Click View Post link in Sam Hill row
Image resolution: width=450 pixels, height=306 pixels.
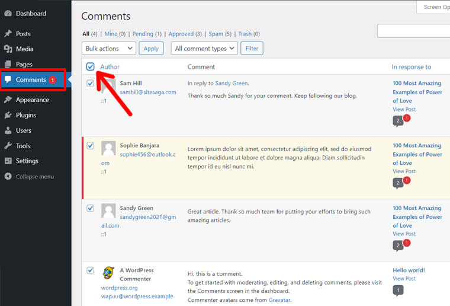point(404,110)
